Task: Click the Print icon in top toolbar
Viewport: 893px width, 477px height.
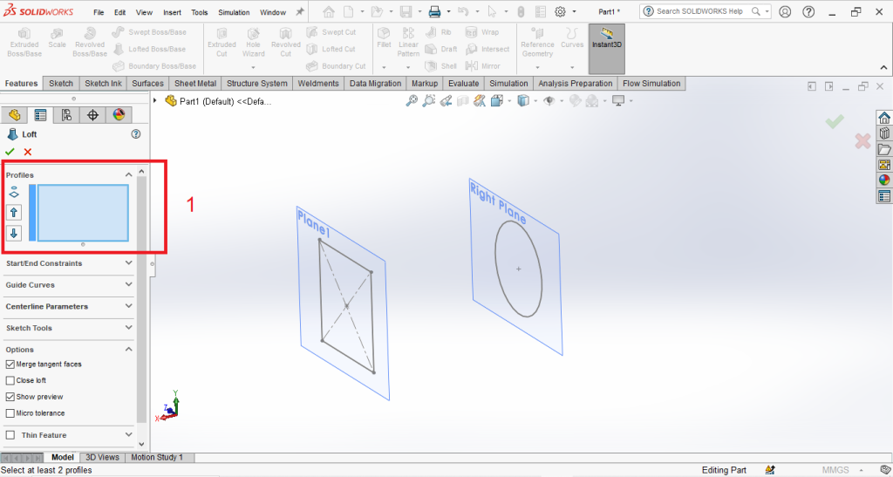Action: tap(434, 12)
